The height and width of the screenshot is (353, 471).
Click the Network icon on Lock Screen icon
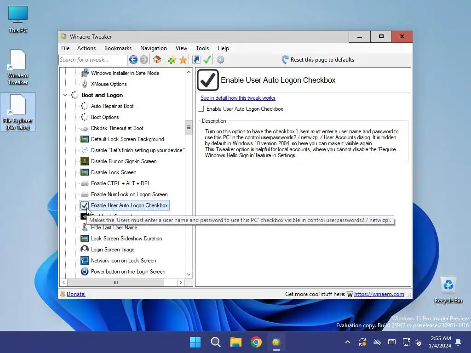coord(85,261)
